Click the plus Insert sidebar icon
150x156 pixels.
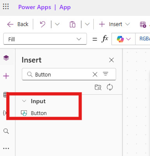coord(6,76)
